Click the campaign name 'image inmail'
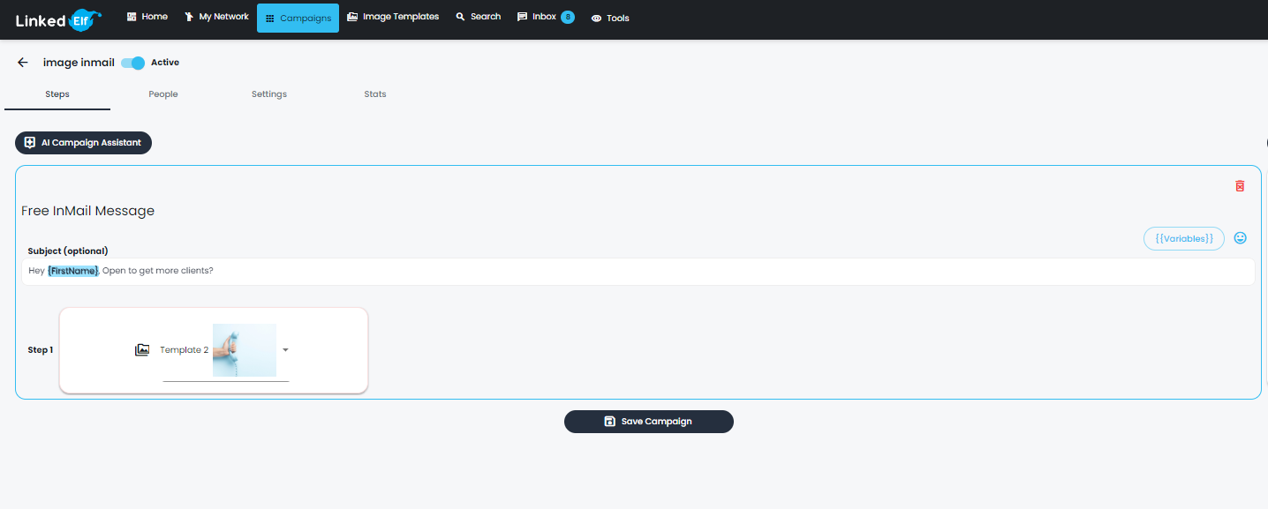This screenshot has height=509, width=1268. (79, 63)
